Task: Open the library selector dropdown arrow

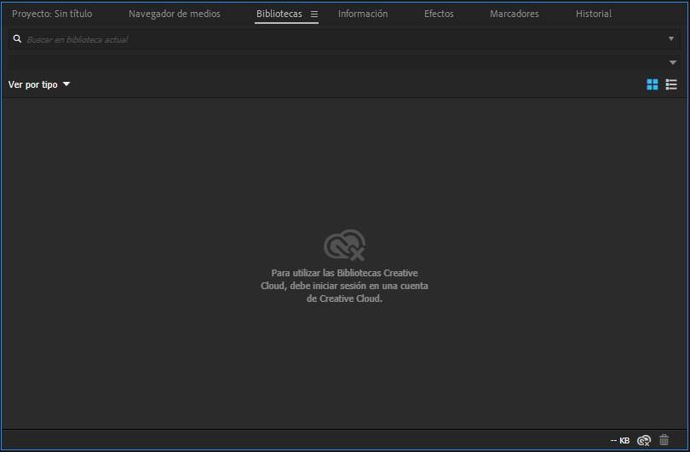Action: (x=672, y=62)
